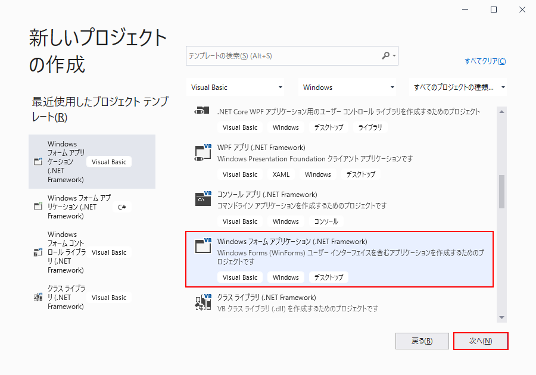Image resolution: width=536 pixels, height=375 pixels.
Task: Click the scrollbar up arrow
Action: (x=502, y=112)
